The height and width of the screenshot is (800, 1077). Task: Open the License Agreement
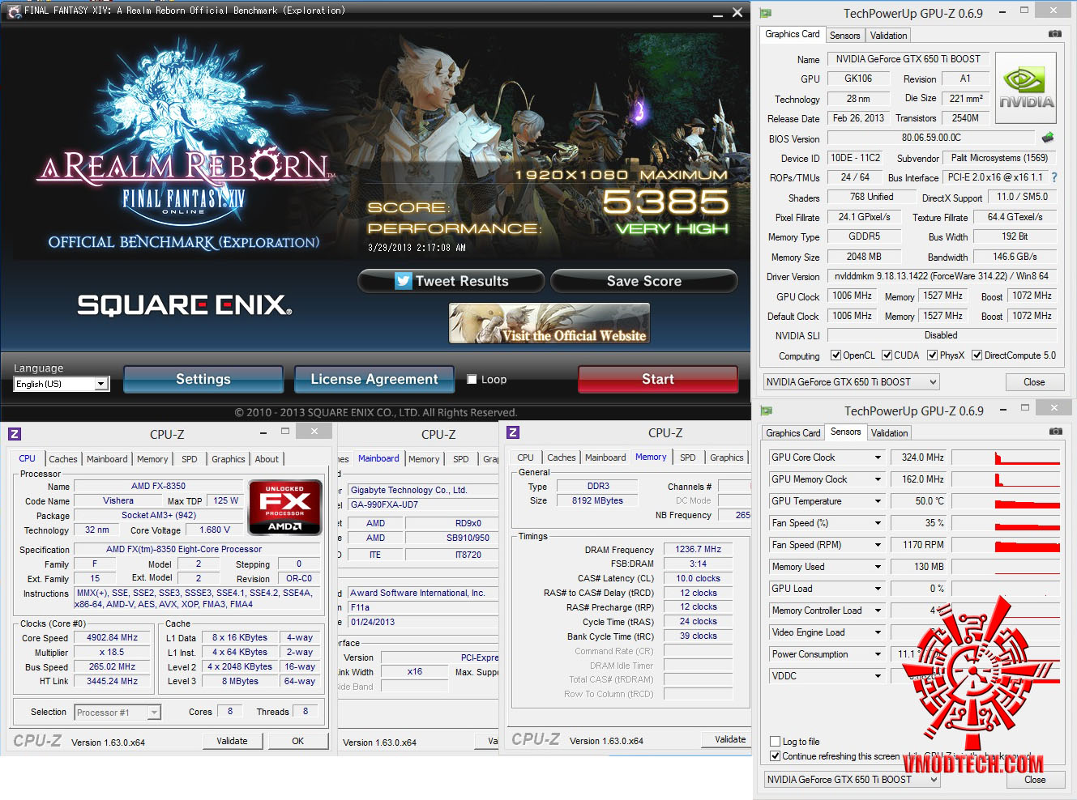click(x=374, y=379)
